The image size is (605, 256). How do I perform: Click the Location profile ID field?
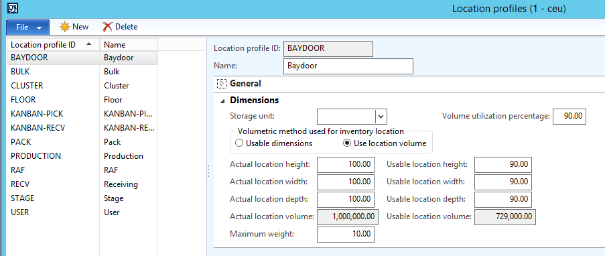pos(328,49)
